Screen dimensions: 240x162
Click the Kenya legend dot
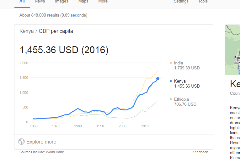[x=171, y=81]
